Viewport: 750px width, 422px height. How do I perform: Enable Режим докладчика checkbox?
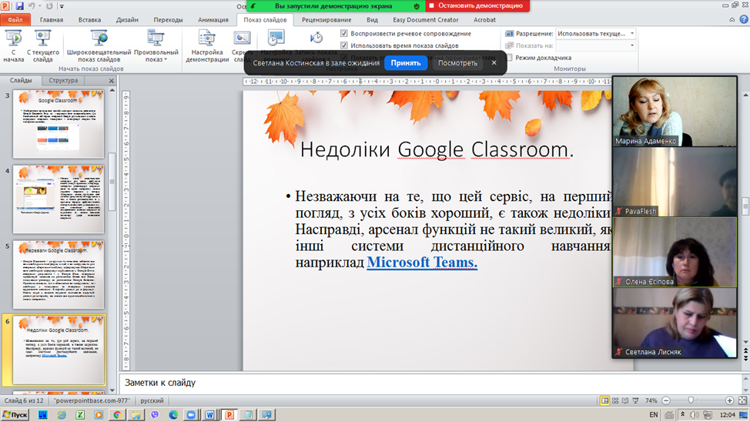click(510, 58)
